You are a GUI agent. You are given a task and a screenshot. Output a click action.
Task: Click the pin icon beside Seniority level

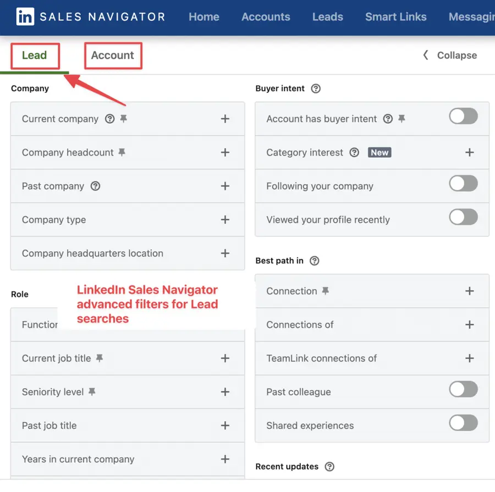(x=93, y=391)
